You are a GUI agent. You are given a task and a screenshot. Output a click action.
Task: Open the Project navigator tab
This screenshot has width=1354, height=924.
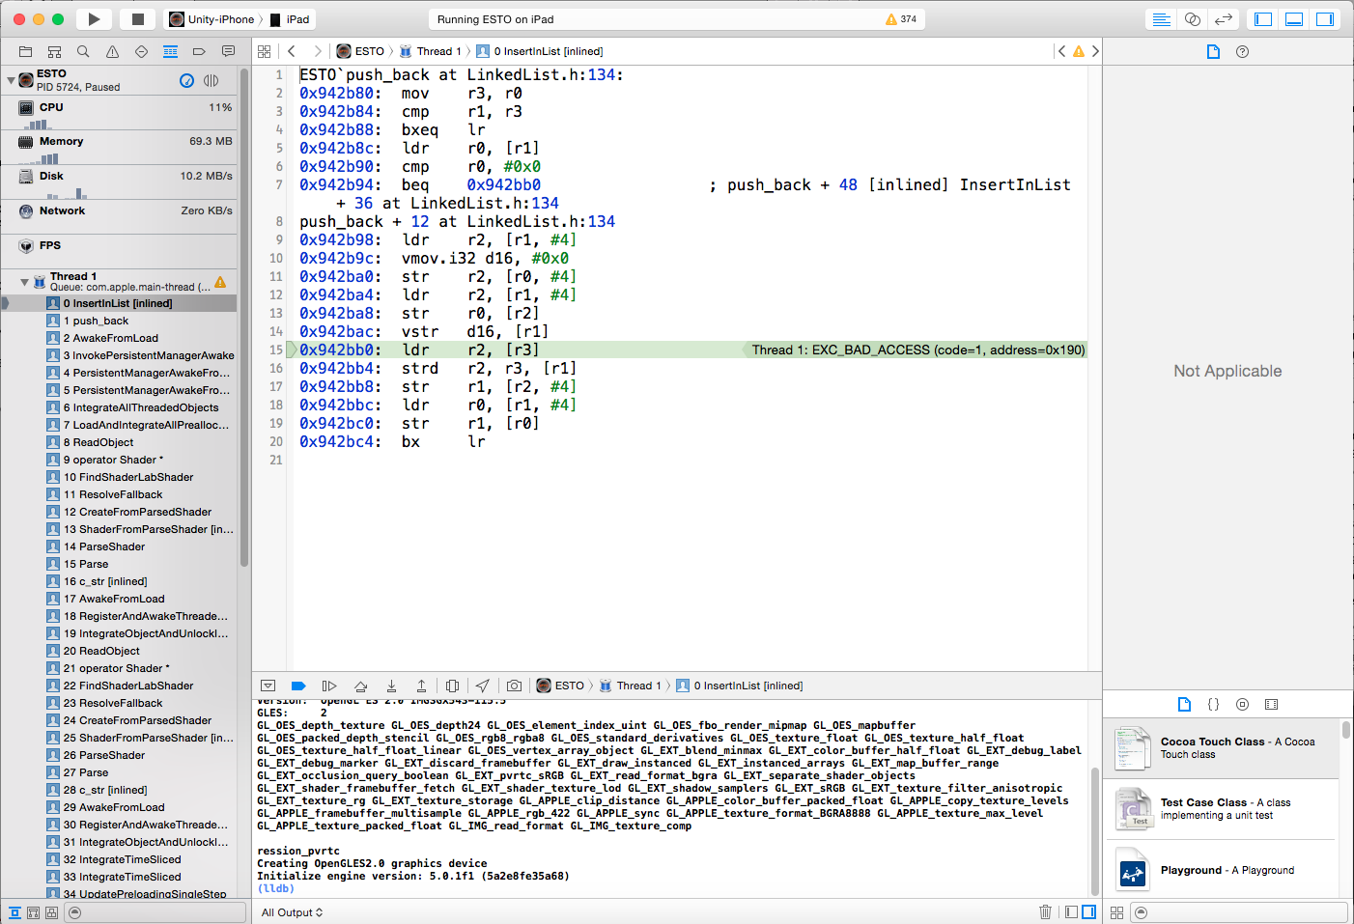[x=25, y=51]
